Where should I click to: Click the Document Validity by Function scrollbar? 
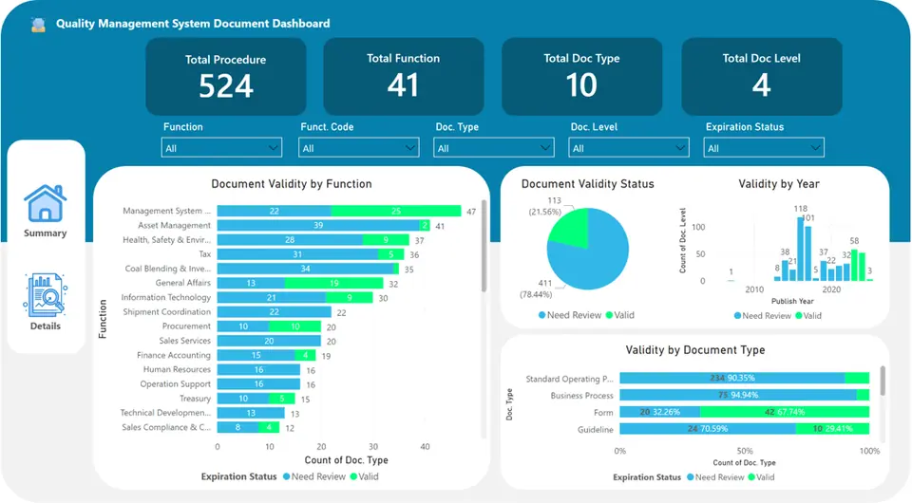click(x=484, y=246)
